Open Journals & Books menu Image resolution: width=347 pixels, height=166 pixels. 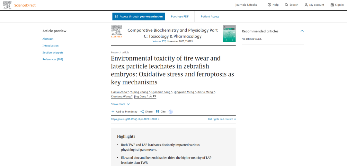(x=246, y=5)
